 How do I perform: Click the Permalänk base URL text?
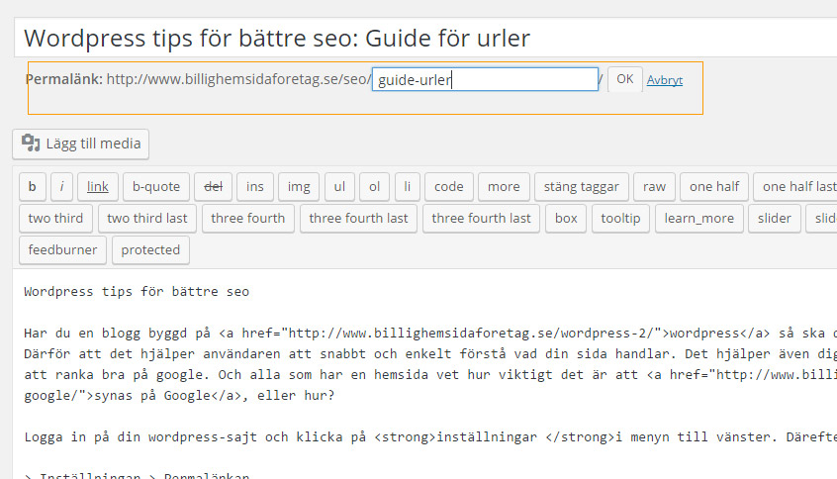click(x=238, y=79)
